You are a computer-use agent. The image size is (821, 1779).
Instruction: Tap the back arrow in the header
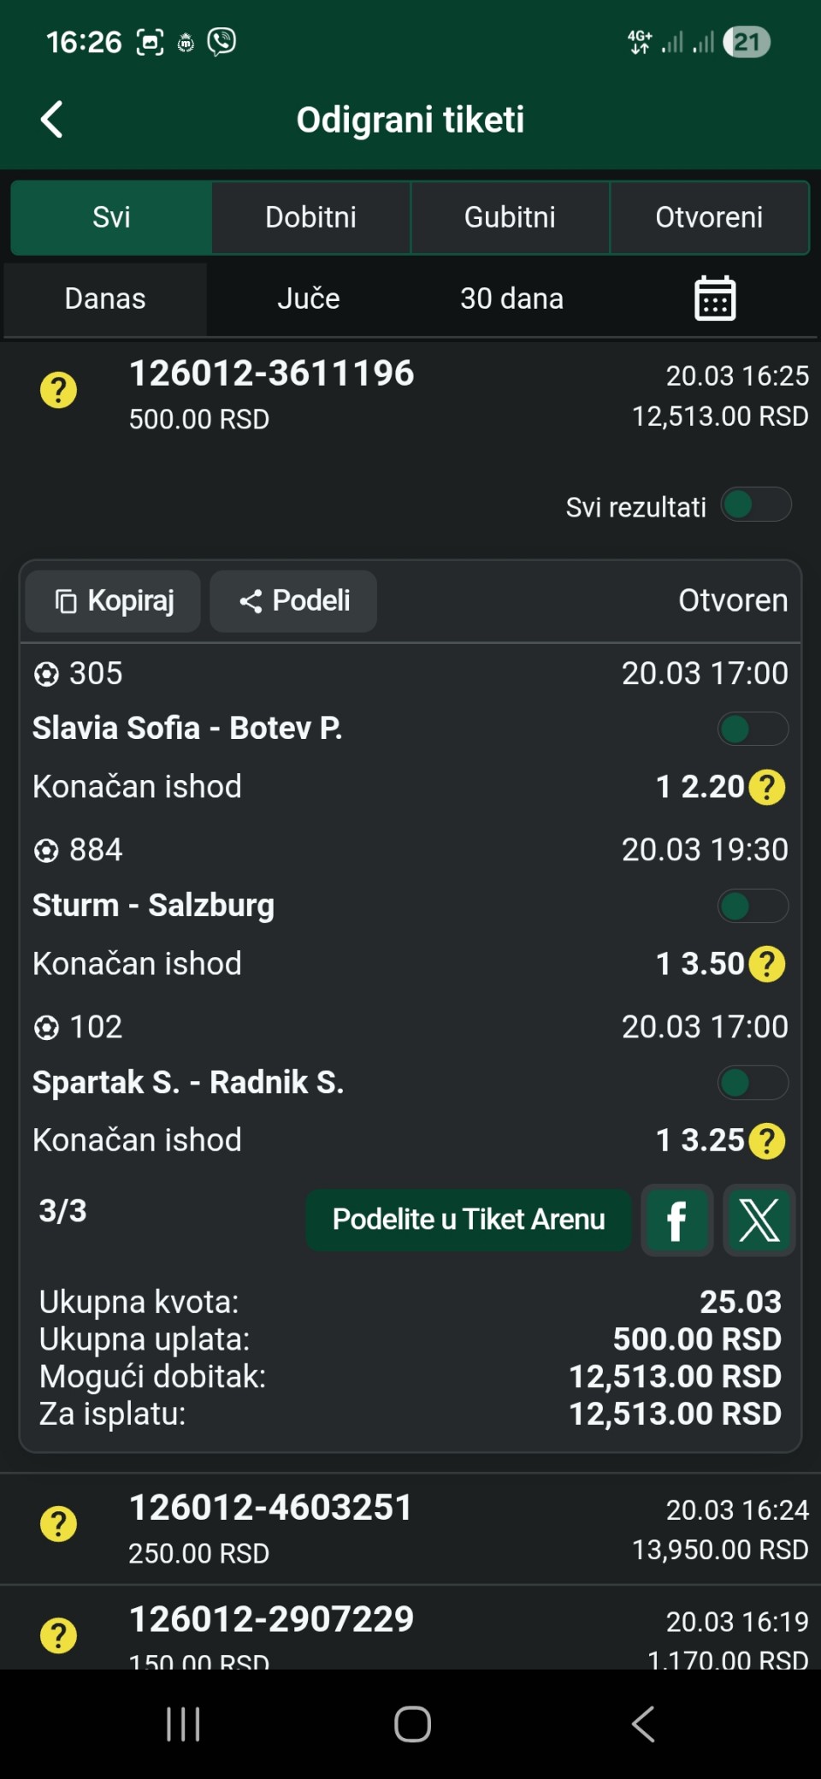pos(52,120)
